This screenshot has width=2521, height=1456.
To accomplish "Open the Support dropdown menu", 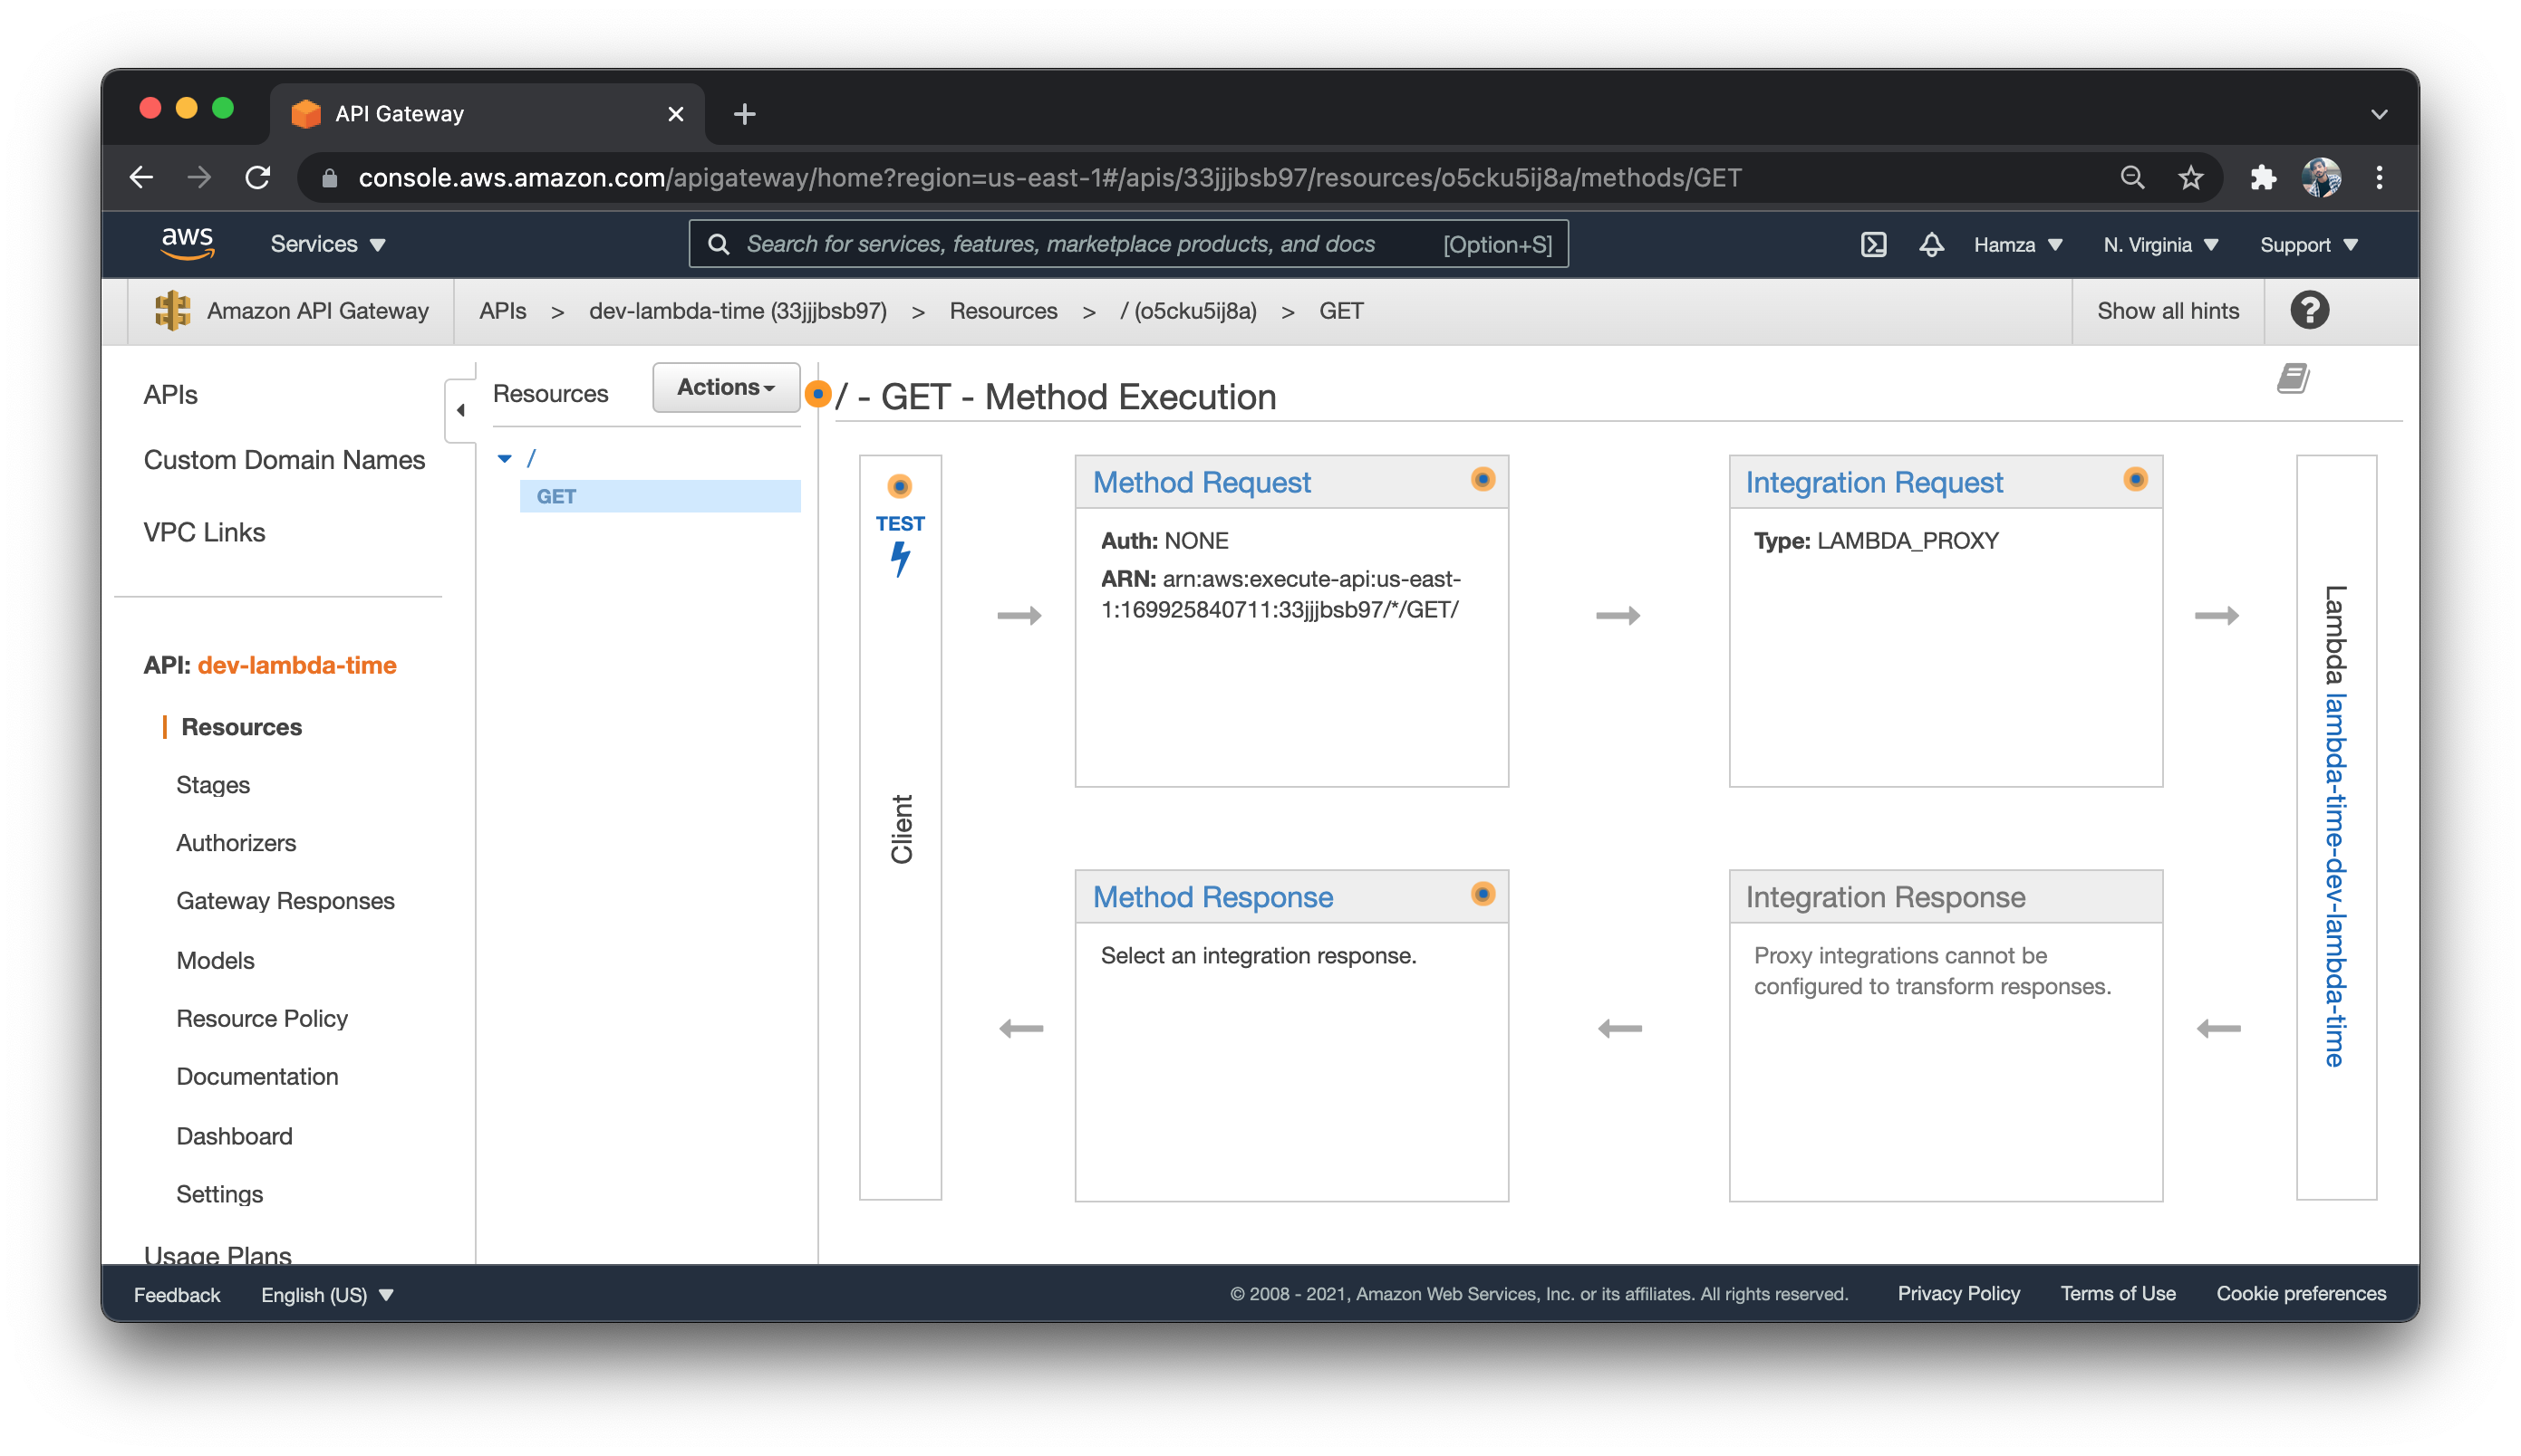I will (x=2309, y=244).
